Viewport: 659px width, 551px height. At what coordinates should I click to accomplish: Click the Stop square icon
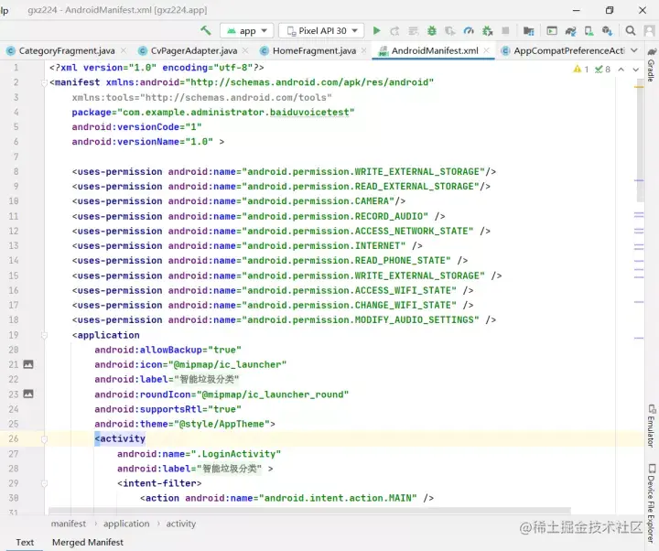(505, 31)
